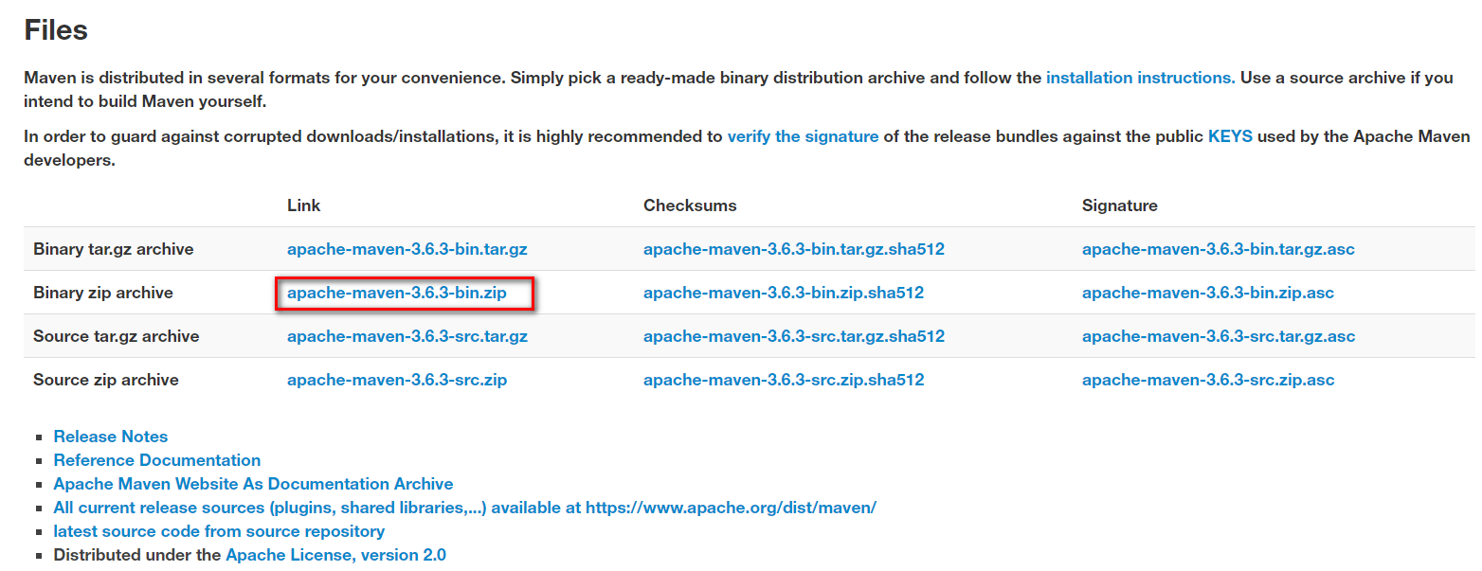
Task: Open the bin.zip.asc signature file
Action: [1208, 293]
